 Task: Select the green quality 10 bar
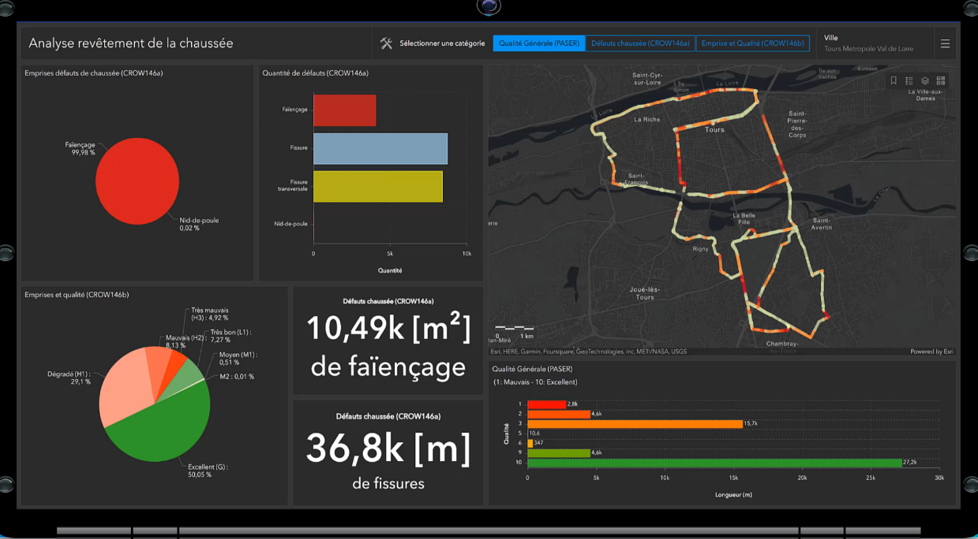[x=714, y=463]
